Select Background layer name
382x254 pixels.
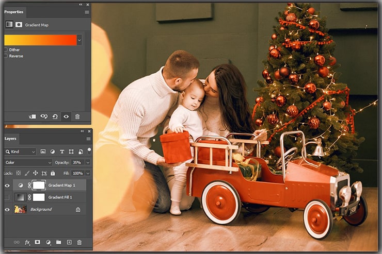tap(41, 209)
